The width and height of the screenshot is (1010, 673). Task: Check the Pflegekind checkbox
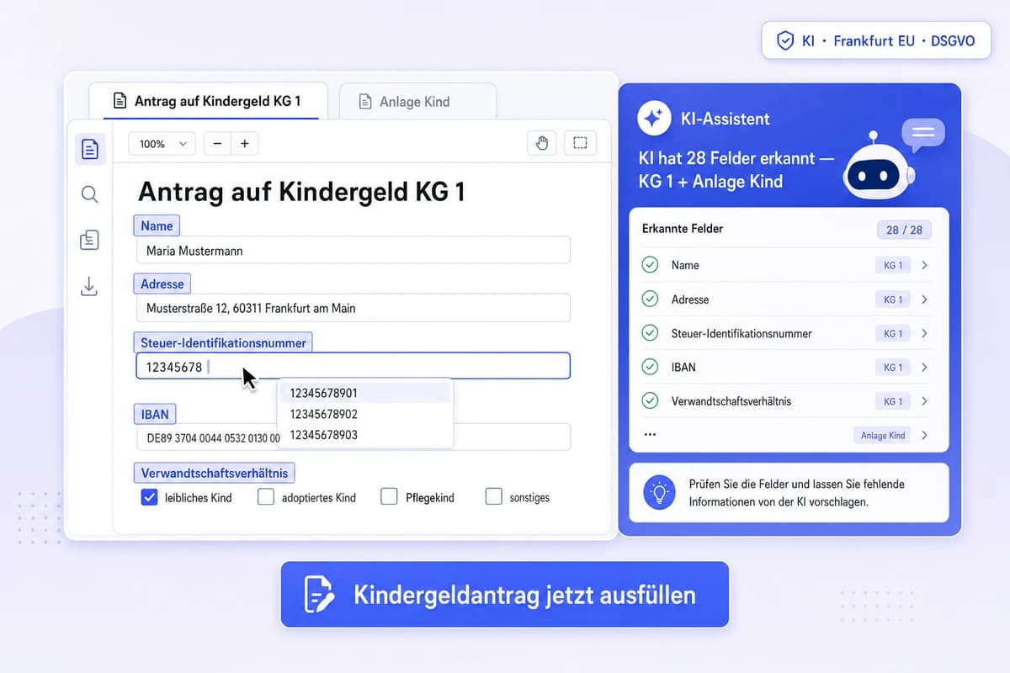[x=389, y=497]
